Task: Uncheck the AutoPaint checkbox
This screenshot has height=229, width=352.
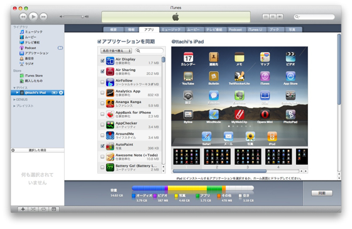Action: click(102, 146)
